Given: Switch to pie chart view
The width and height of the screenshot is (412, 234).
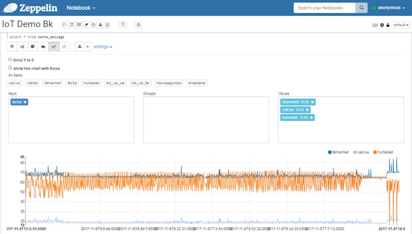Looking at the screenshot, I should click(33, 47).
